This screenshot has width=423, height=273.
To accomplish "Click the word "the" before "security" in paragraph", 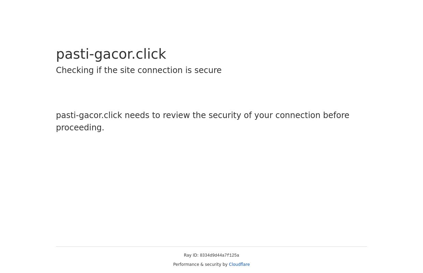I will [199, 116].
